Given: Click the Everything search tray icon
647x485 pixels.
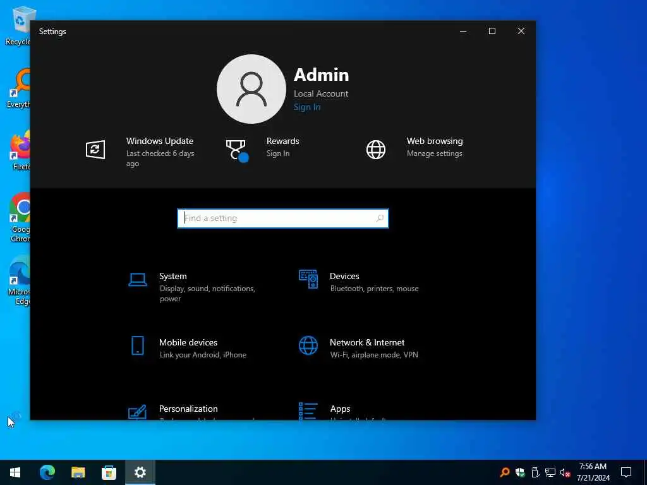Looking at the screenshot, I should [504, 472].
